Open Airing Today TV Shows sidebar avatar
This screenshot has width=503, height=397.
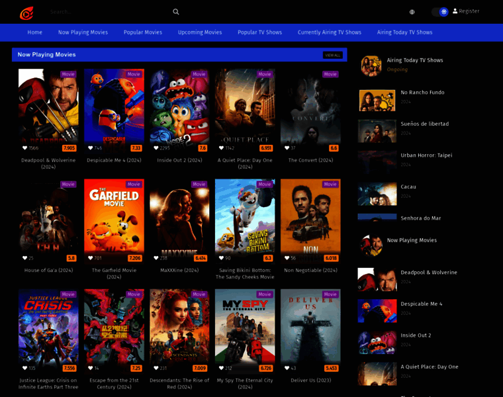[x=371, y=66]
